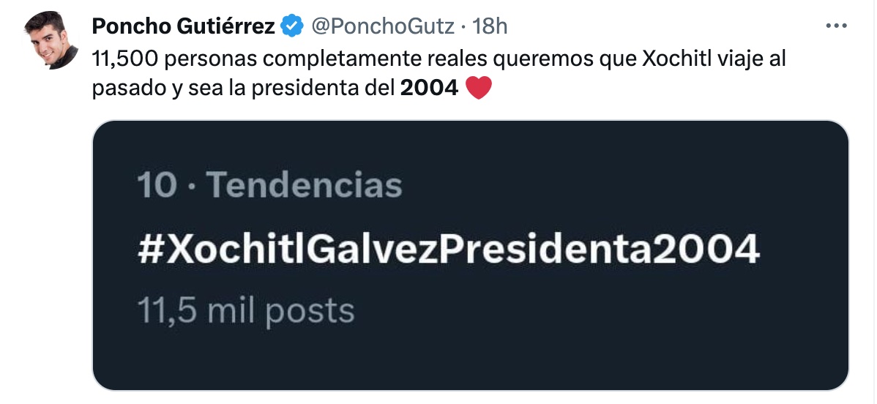Screen dimensions: 877x404
Task: Click the Tendencias label in the image
Action: [x=304, y=186]
